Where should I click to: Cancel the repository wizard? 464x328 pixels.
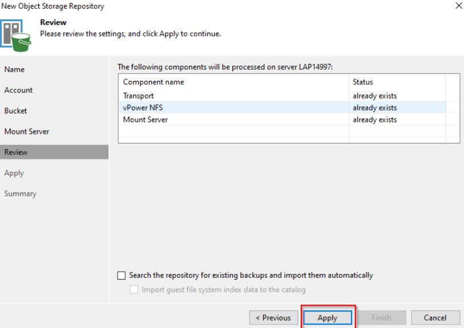[x=435, y=318]
